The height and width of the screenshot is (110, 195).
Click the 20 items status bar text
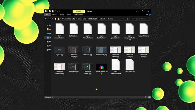(x=48, y=97)
